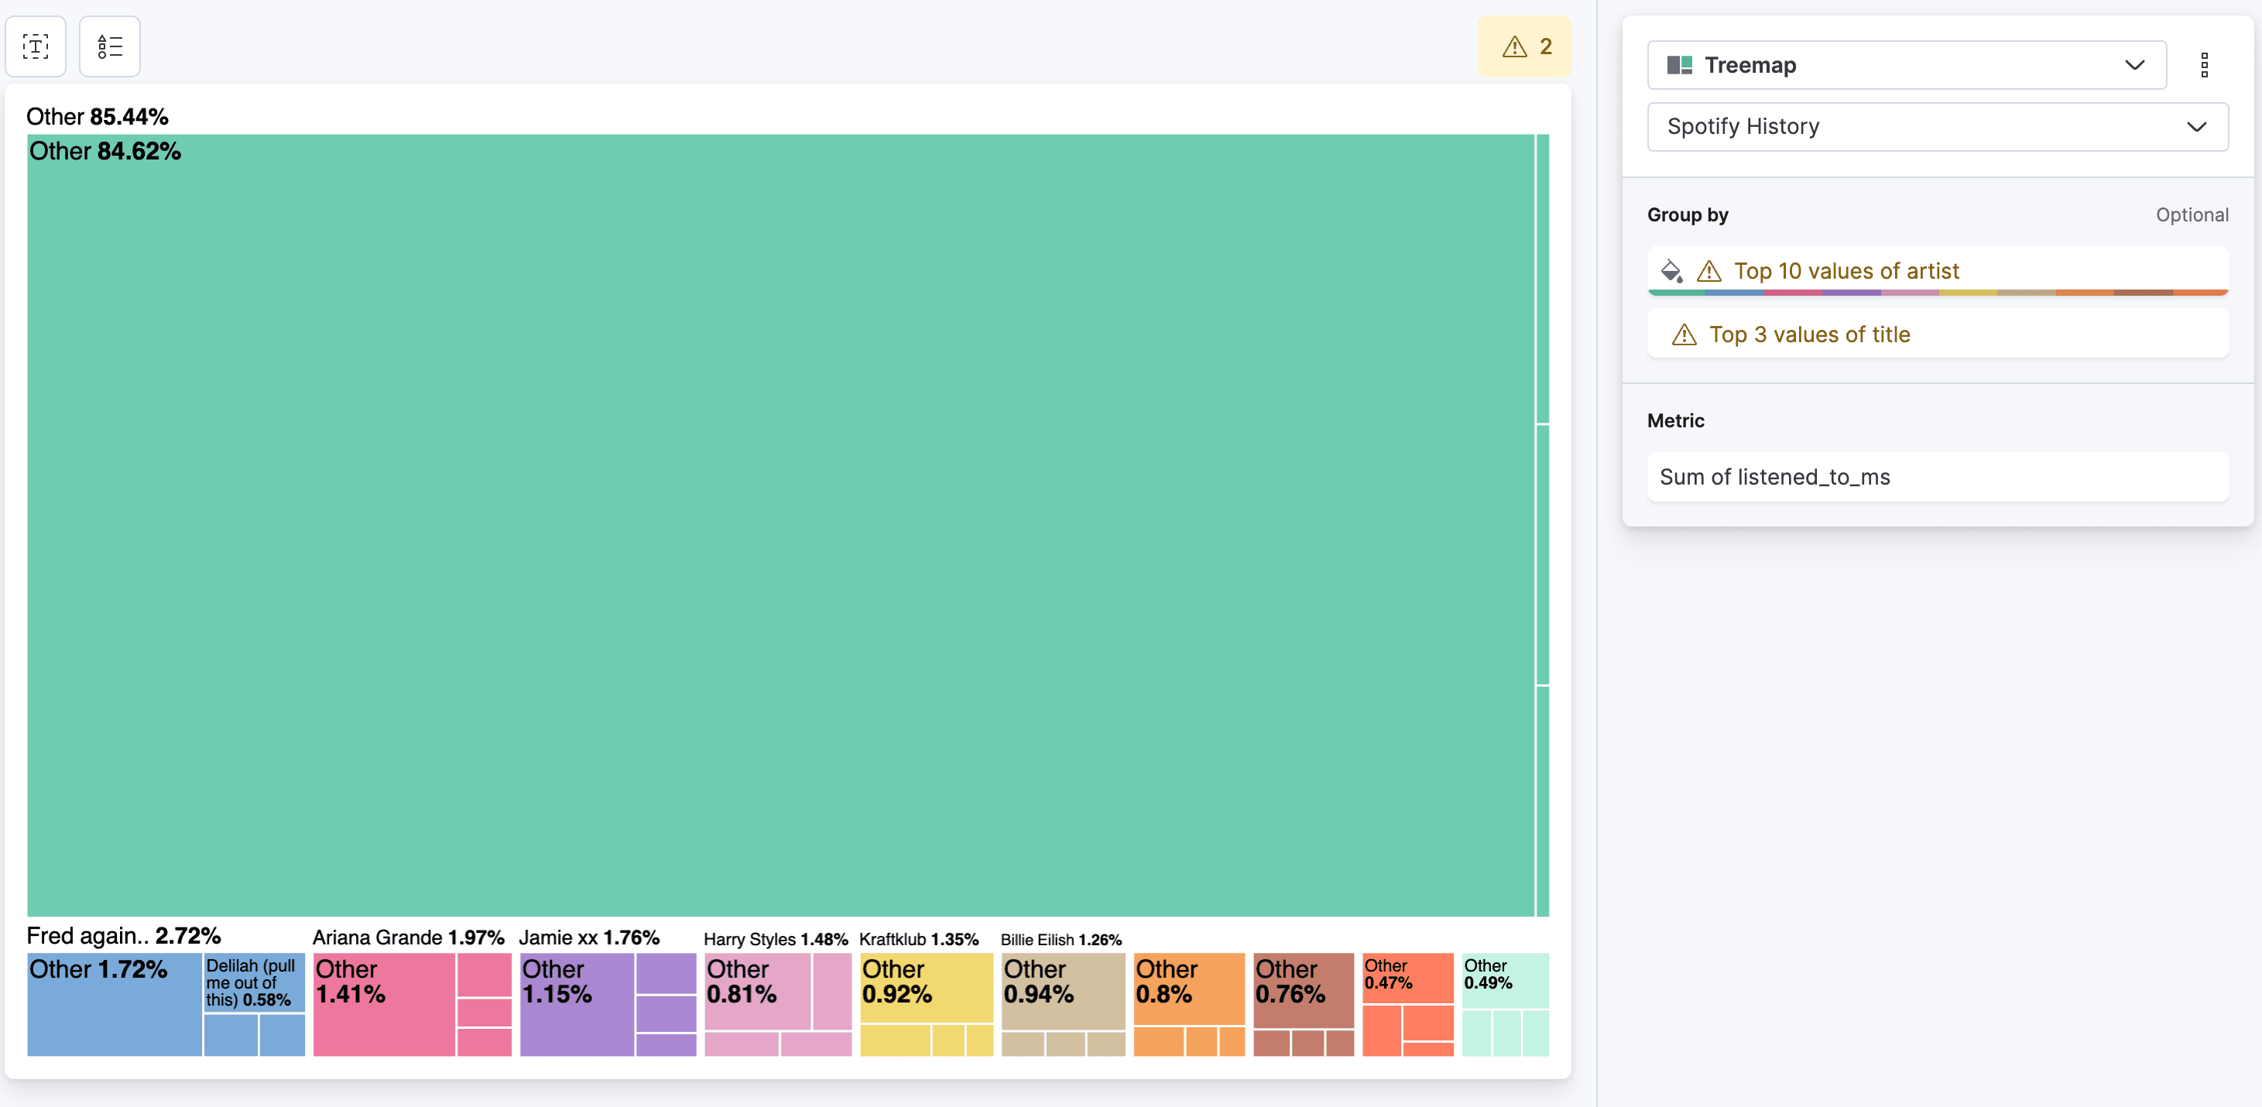Open the paint bucket color icon on artist dimension

1671,270
